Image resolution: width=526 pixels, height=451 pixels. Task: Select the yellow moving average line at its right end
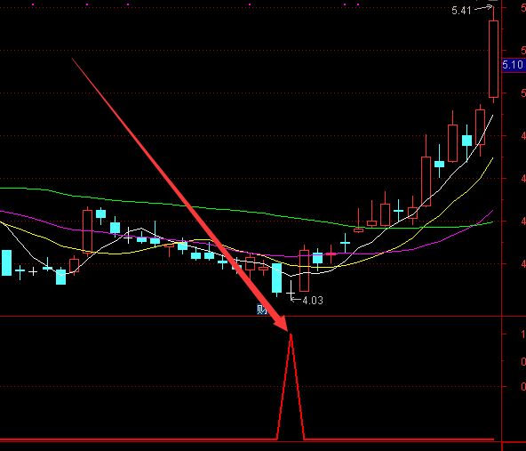point(492,158)
